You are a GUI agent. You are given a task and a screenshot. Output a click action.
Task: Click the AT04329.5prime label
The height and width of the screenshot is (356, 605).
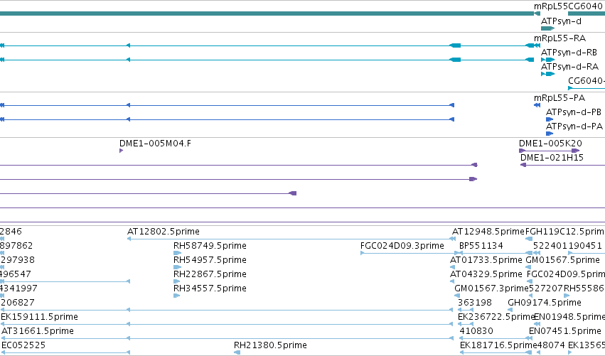[x=486, y=274]
